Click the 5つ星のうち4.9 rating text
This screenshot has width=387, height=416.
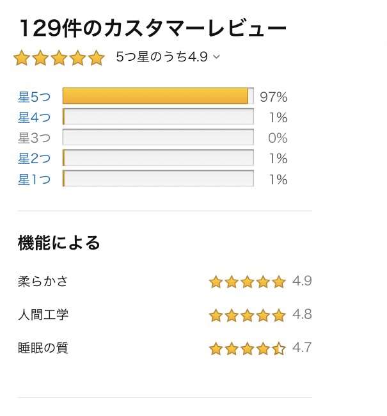[162, 57]
